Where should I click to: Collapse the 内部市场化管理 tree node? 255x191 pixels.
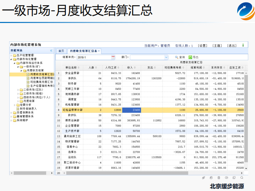coord(11,59)
